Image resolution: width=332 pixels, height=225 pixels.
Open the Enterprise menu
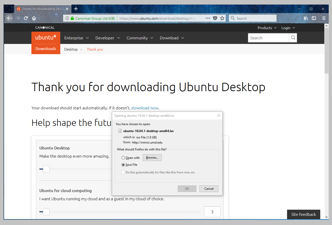[76, 38]
